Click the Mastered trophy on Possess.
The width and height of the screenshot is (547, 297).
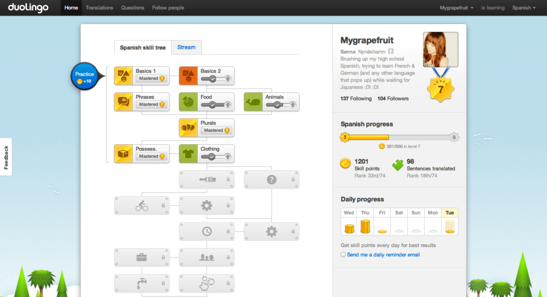pos(162,156)
